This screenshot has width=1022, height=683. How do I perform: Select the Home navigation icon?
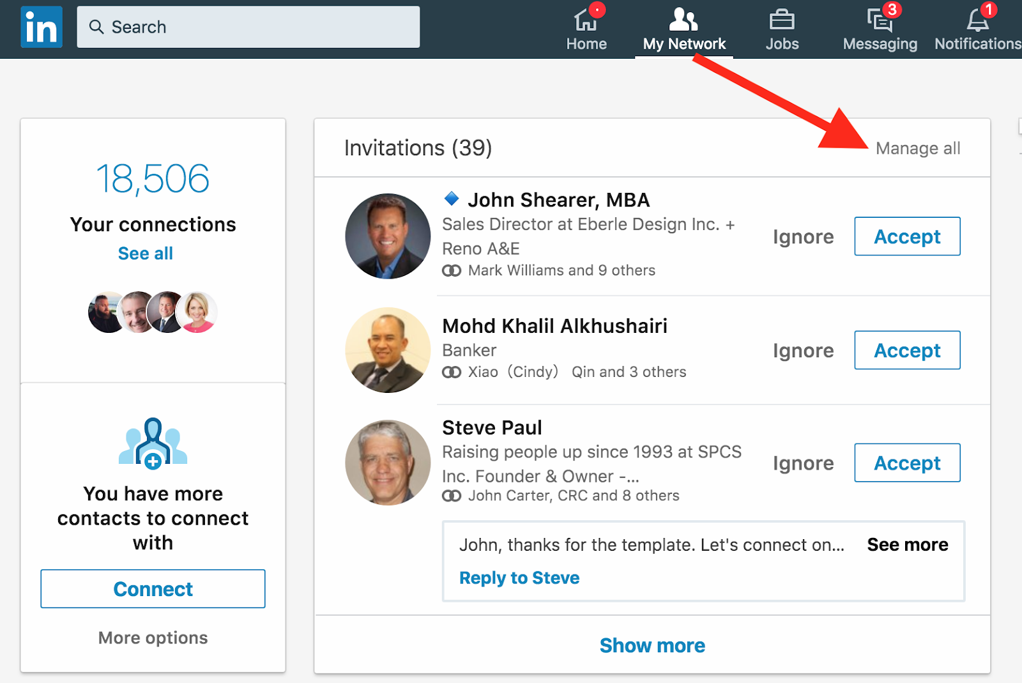point(585,20)
